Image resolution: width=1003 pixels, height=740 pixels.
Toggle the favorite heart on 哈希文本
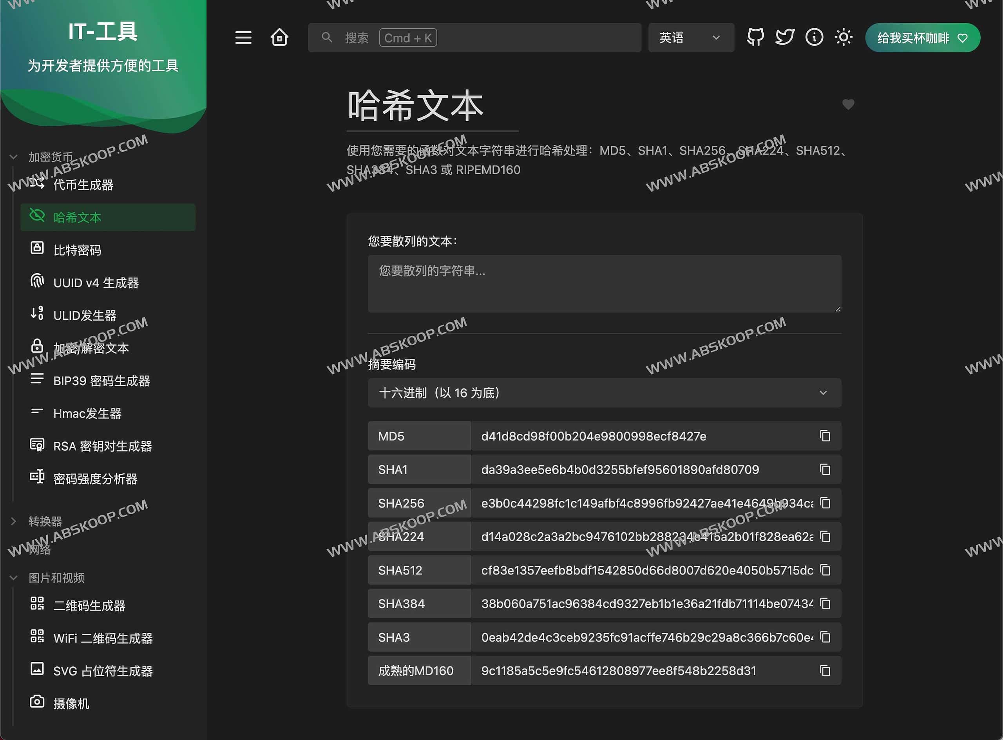tap(848, 104)
